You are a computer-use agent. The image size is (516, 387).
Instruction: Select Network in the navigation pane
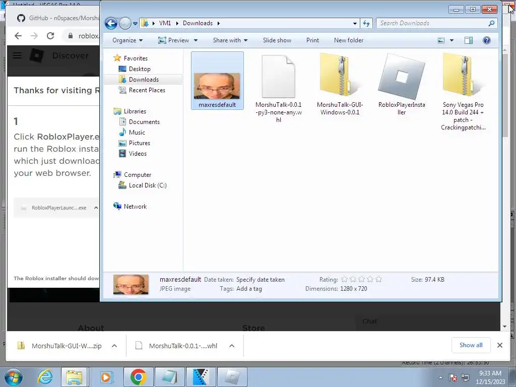[135, 206]
